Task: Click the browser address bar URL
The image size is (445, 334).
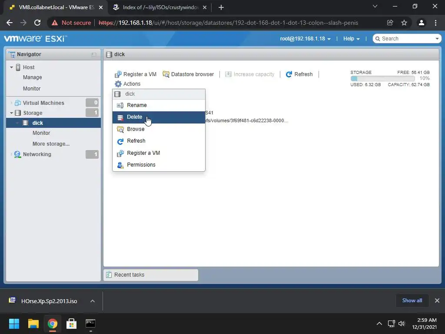Action: click(x=228, y=23)
